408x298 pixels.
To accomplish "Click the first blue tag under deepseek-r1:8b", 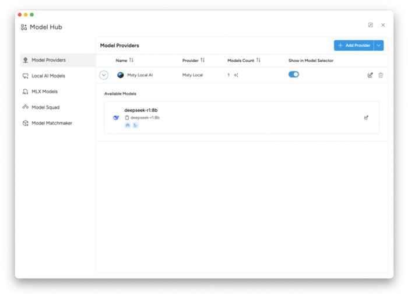I will [128, 125].
